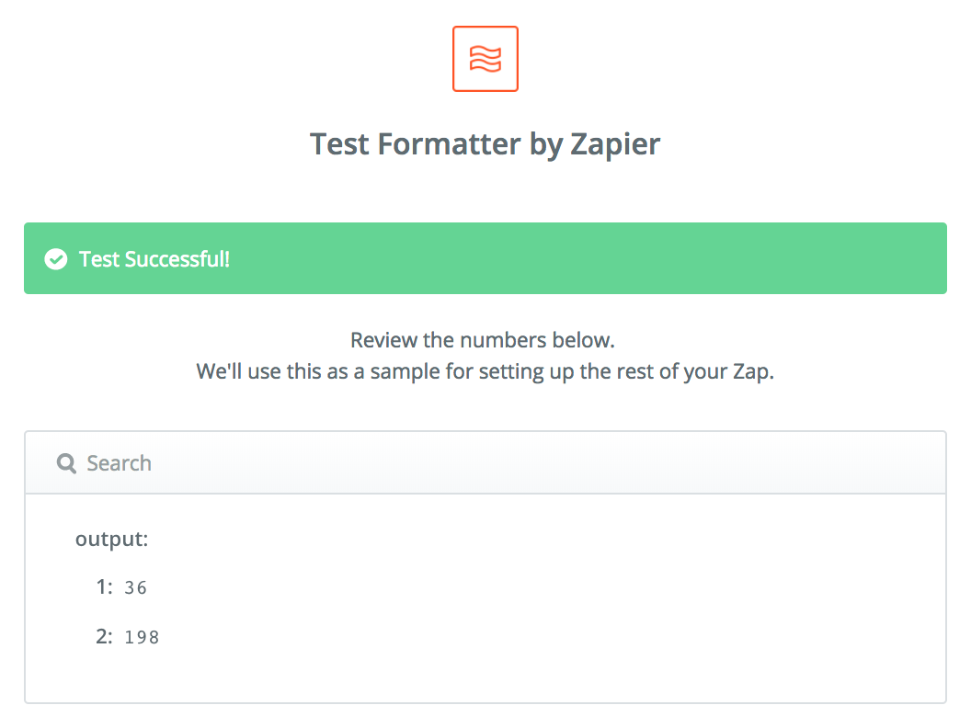Screen dimensions: 971x728
Task: Click the word numbers in review text
Action: [x=504, y=340]
